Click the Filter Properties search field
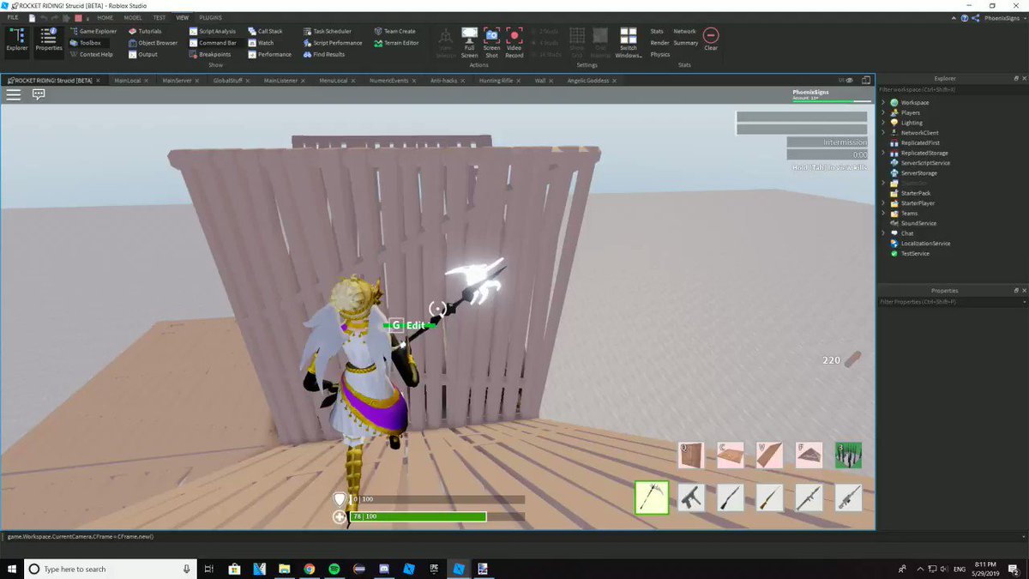The width and height of the screenshot is (1029, 579). coord(953,302)
